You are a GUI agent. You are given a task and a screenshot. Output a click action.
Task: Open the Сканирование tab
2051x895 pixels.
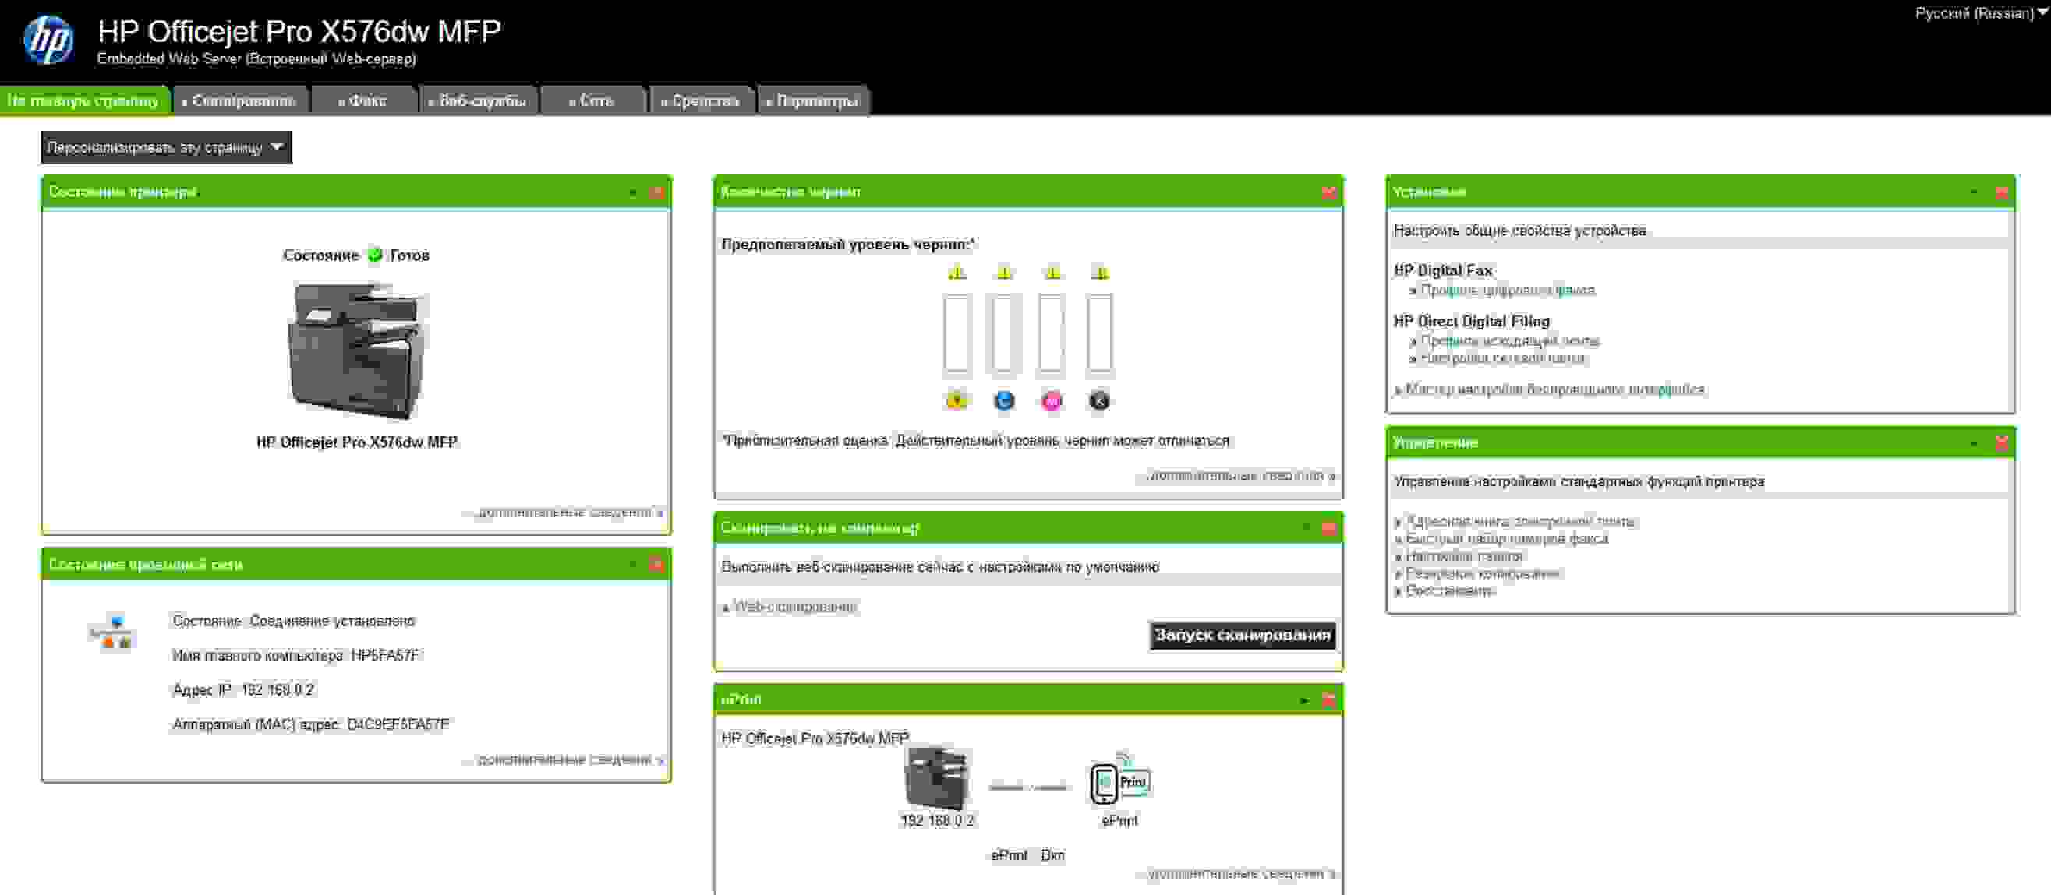pyautogui.click(x=239, y=101)
